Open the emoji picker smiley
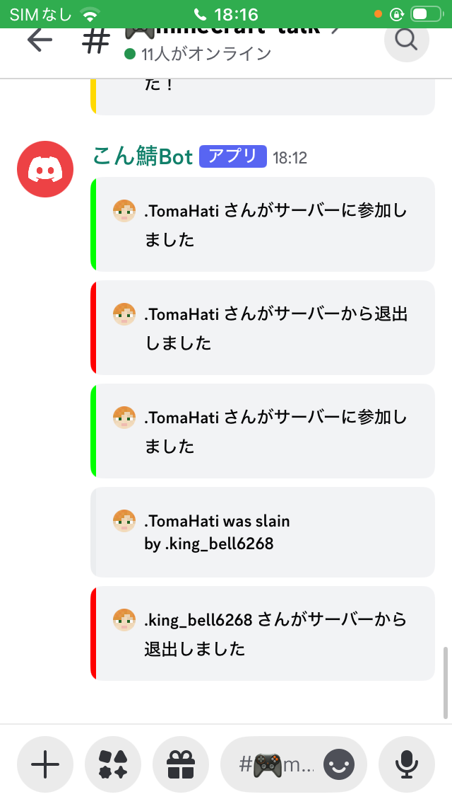 pyautogui.click(x=339, y=764)
